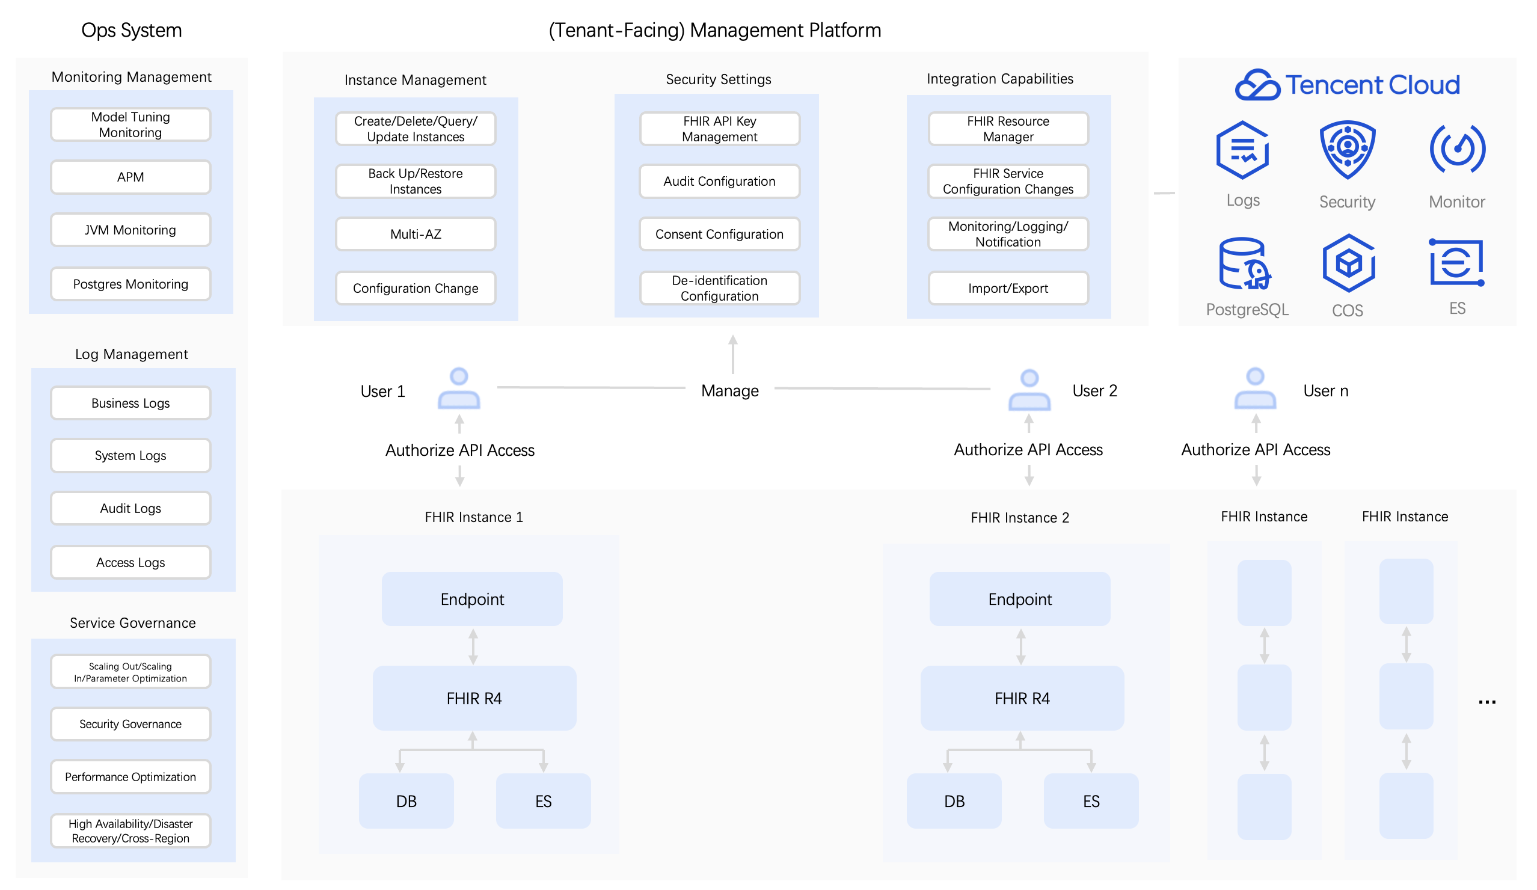Select ES block in FHIR Instance 2
The width and height of the screenshot is (1537, 890).
pyautogui.click(x=1091, y=801)
